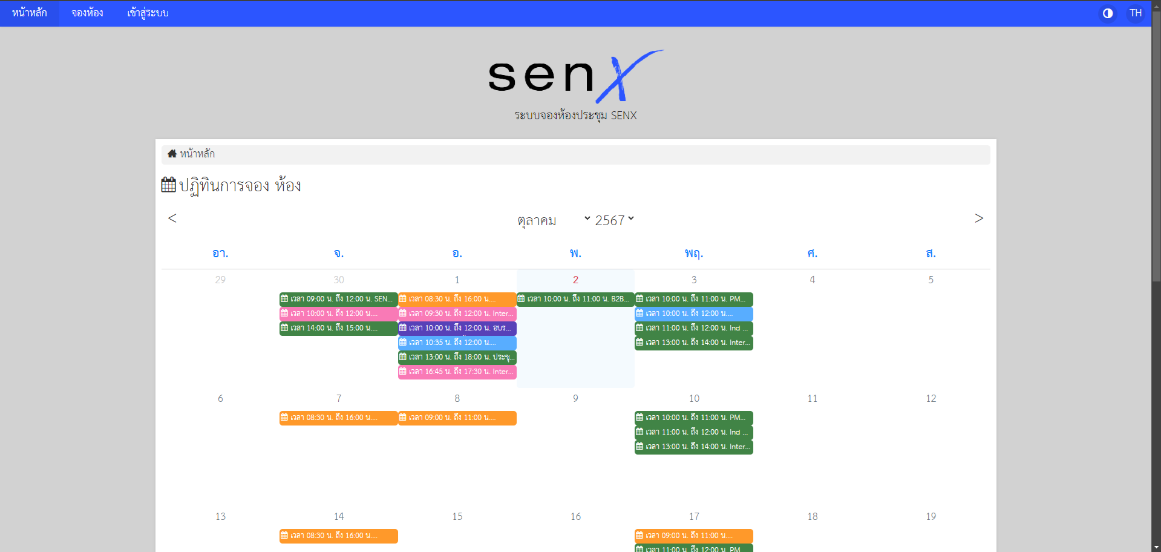Select day 11 in the calendar
Image resolution: width=1161 pixels, height=552 pixels.
click(812, 398)
